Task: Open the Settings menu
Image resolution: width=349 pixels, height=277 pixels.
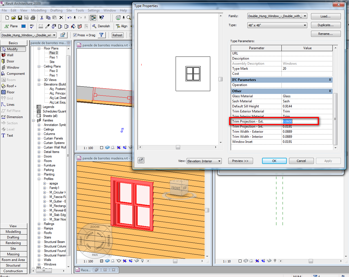Action: (93, 10)
